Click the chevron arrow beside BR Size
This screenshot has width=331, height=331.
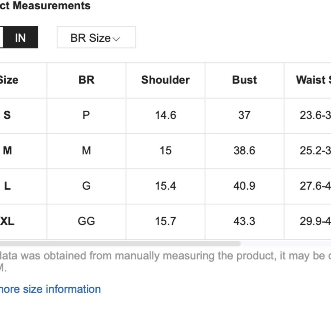point(116,39)
